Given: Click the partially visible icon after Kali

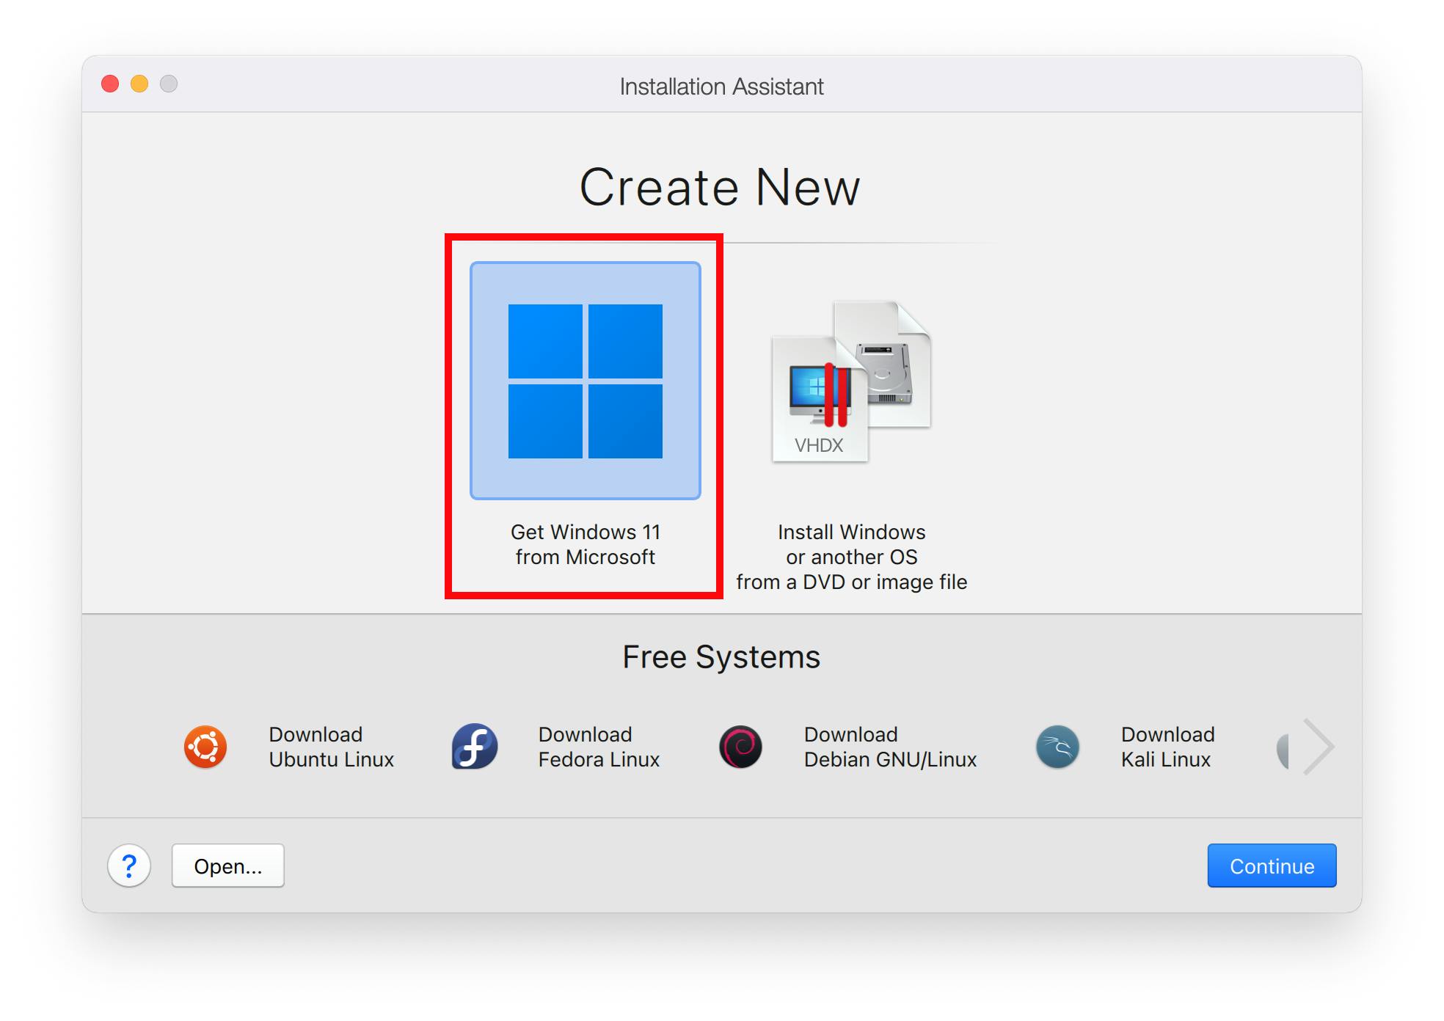Looking at the screenshot, I should tap(1283, 750).
